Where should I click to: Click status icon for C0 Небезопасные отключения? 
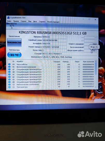click(x=9, y=85)
